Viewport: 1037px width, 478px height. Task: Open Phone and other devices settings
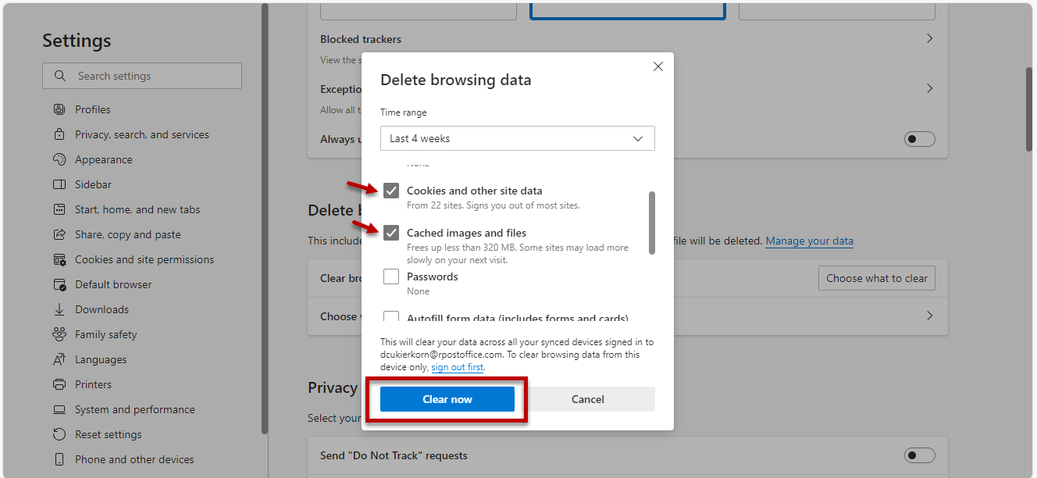[x=134, y=459]
